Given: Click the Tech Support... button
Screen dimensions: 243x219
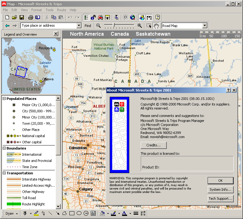Looking at the screenshot, I should tap(220, 199).
